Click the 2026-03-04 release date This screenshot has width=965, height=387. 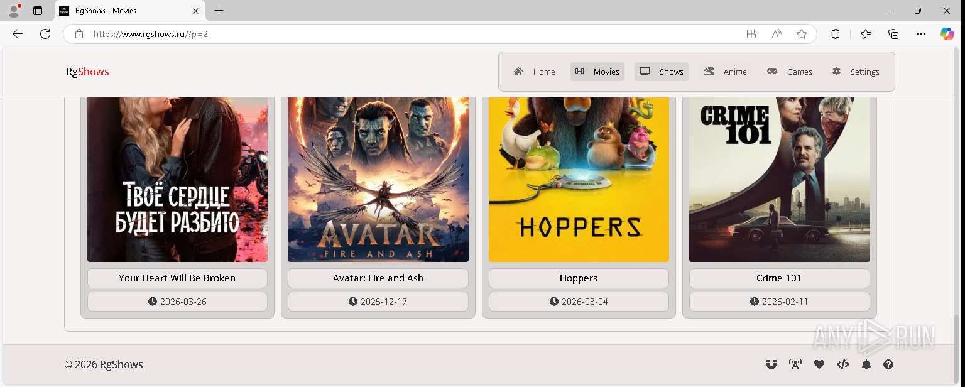(579, 302)
